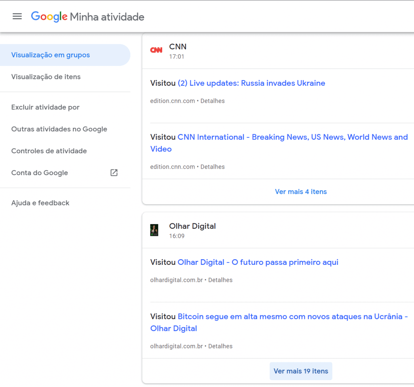Expand Ver mais 4 itens in CNN card
414x387 pixels.
(x=301, y=192)
